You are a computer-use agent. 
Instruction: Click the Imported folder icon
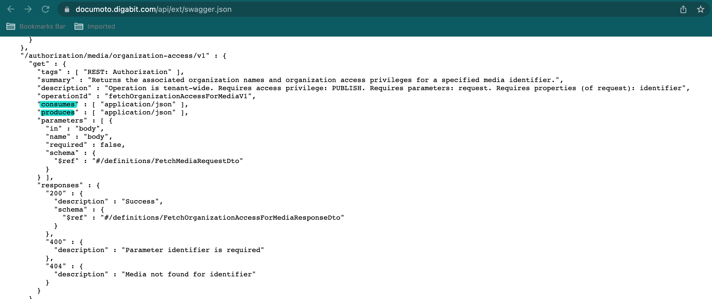point(79,26)
